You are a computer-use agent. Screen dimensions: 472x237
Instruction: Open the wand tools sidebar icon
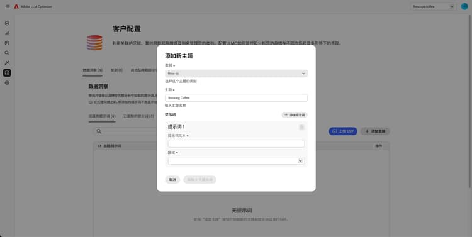[7, 63]
